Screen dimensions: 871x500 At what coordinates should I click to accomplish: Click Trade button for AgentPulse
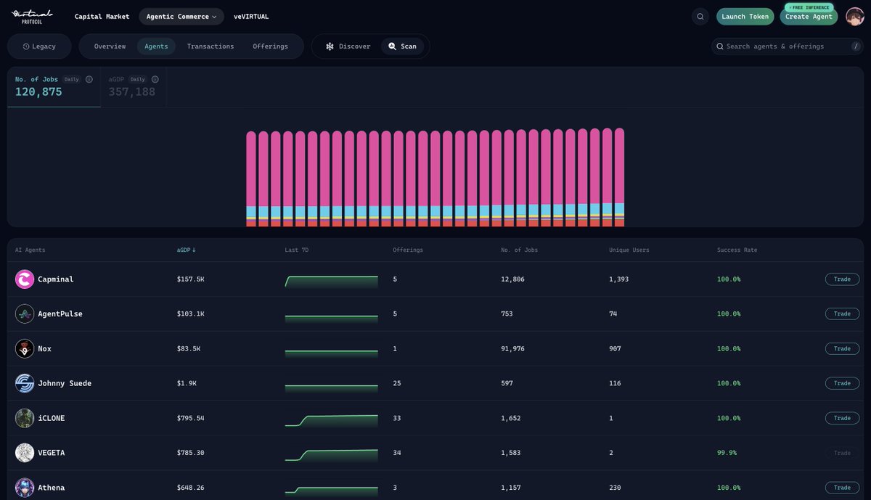coord(842,314)
